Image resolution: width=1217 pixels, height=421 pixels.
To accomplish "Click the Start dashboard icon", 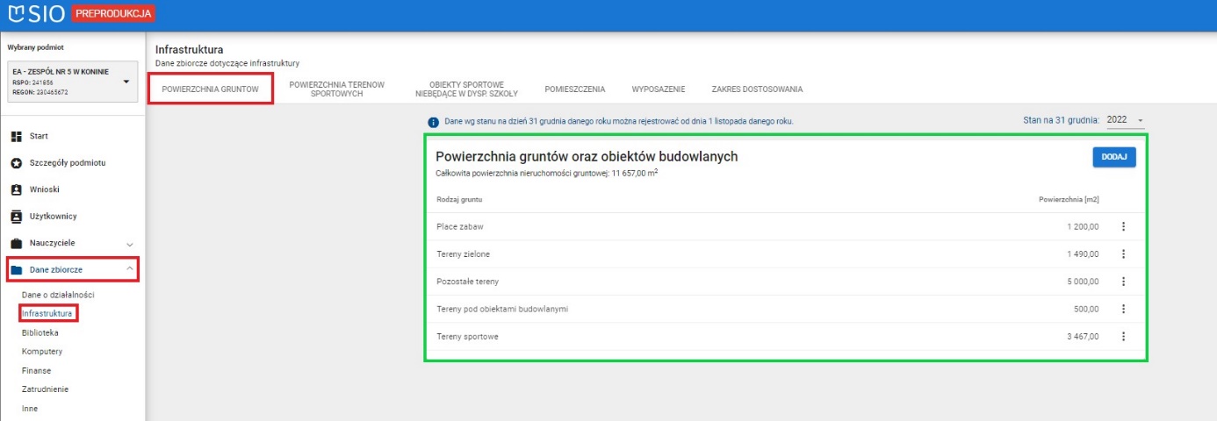I will coord(16,136).
